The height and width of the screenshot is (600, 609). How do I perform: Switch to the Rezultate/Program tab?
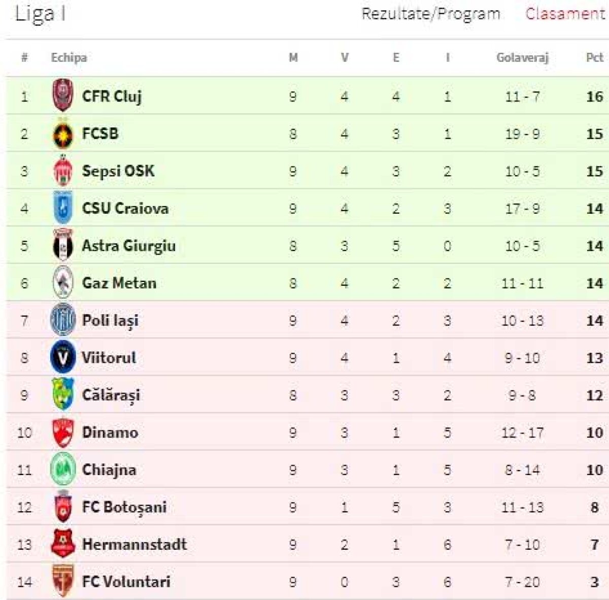(430, 14)
